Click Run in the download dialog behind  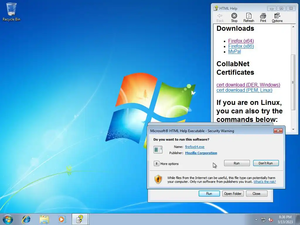click(209, 193)
